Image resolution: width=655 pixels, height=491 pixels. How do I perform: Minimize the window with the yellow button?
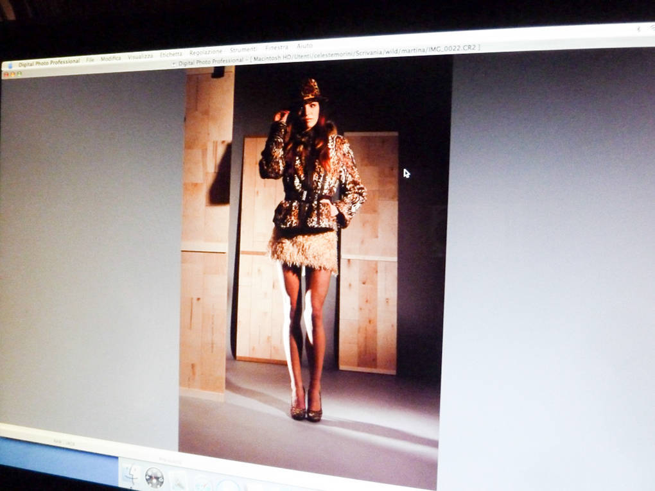coord(12,74)
